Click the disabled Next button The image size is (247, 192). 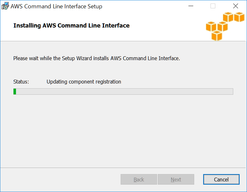176,180
